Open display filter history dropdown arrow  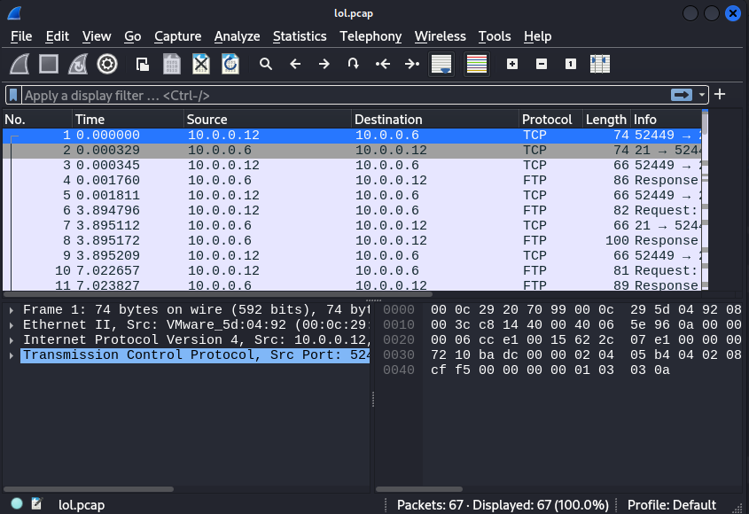703,95
